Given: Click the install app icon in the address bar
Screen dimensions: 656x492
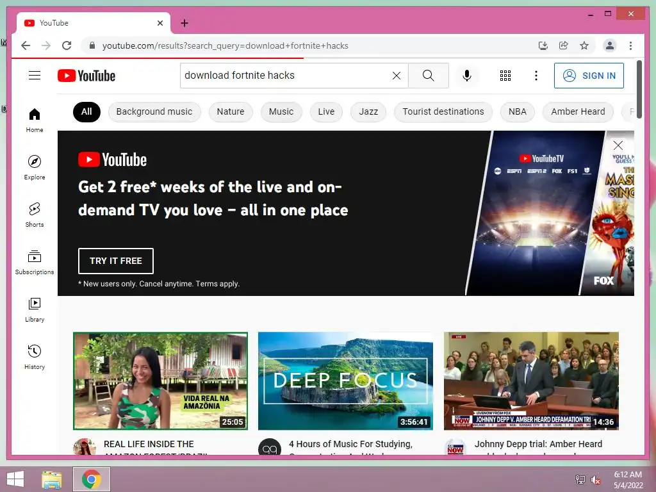Looking at the screenshot, I should tap(543, 45).
